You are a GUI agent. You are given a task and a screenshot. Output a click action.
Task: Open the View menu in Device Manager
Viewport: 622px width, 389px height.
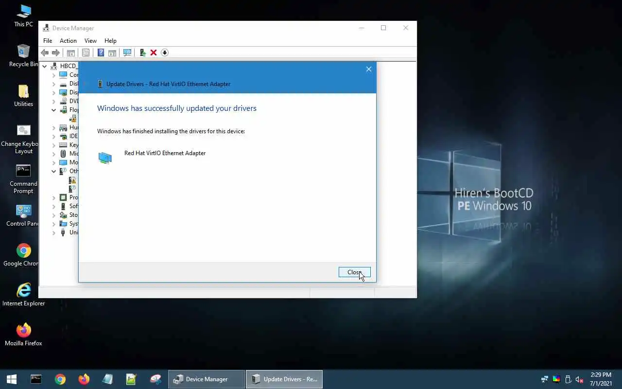coord(90,41)
